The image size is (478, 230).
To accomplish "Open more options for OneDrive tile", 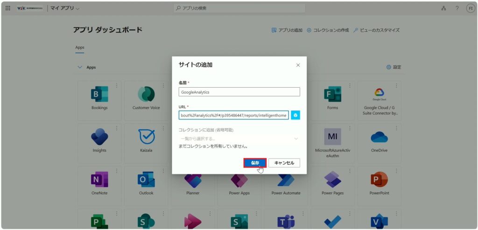I will [x=396, y=128].
